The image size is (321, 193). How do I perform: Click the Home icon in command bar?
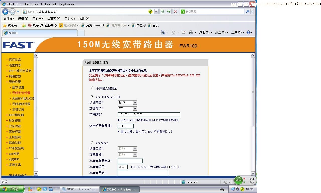click(163, 32)
